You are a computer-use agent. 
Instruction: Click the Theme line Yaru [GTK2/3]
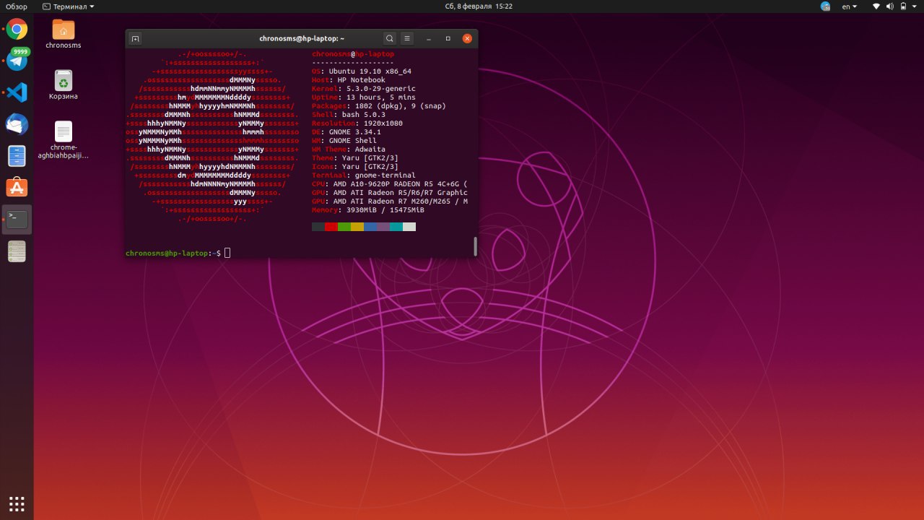tap(355, 158)
